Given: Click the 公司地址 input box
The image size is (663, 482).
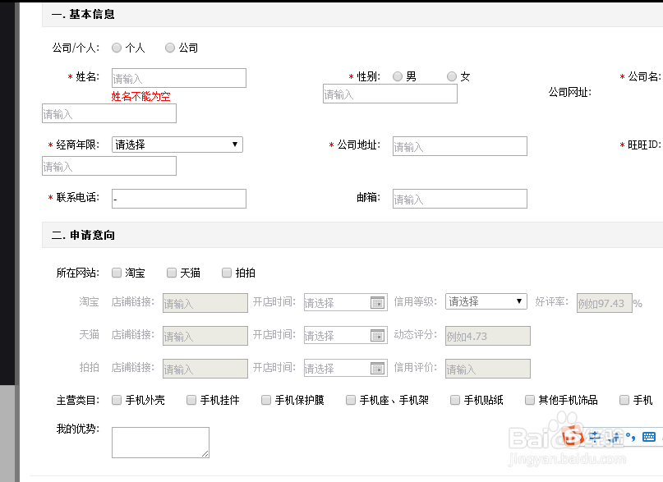Looking at the screenshot, I should point(459,146).
